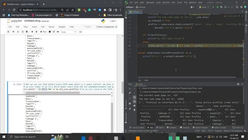
Task: Select the main.py editor tab
Action: coord(135,12)
